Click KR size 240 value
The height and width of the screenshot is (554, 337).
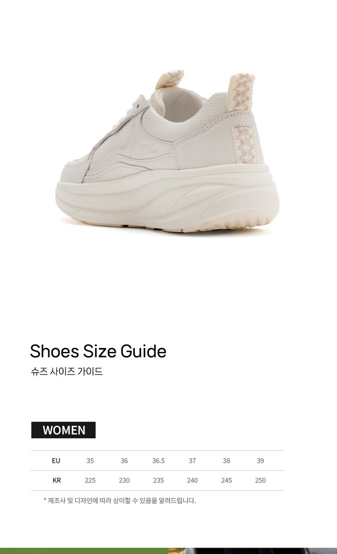coord(192,480)
